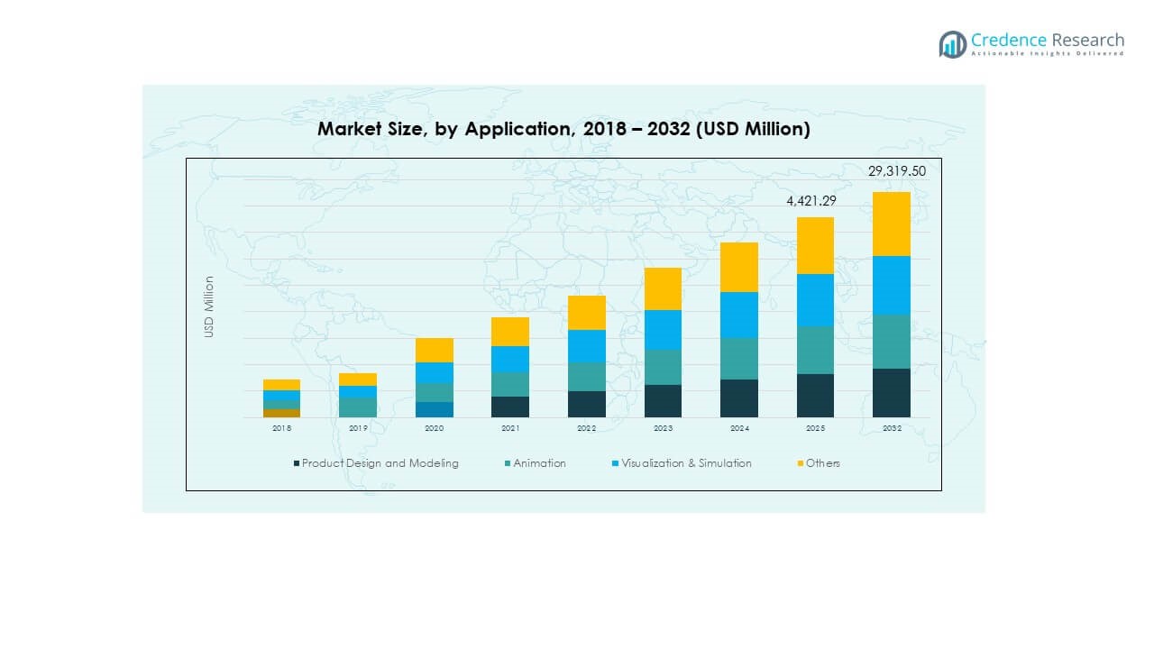Select the Visualization & Simulation legend label

point(686,463)
